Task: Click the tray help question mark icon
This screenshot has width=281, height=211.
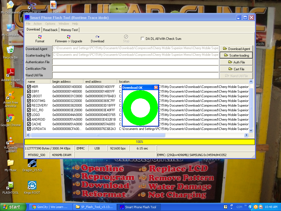Action: (x=226, y=207)
